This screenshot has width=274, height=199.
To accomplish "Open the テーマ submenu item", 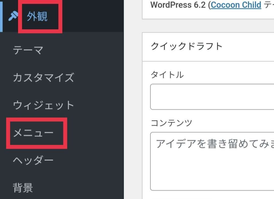I will (x=28, y=50).
